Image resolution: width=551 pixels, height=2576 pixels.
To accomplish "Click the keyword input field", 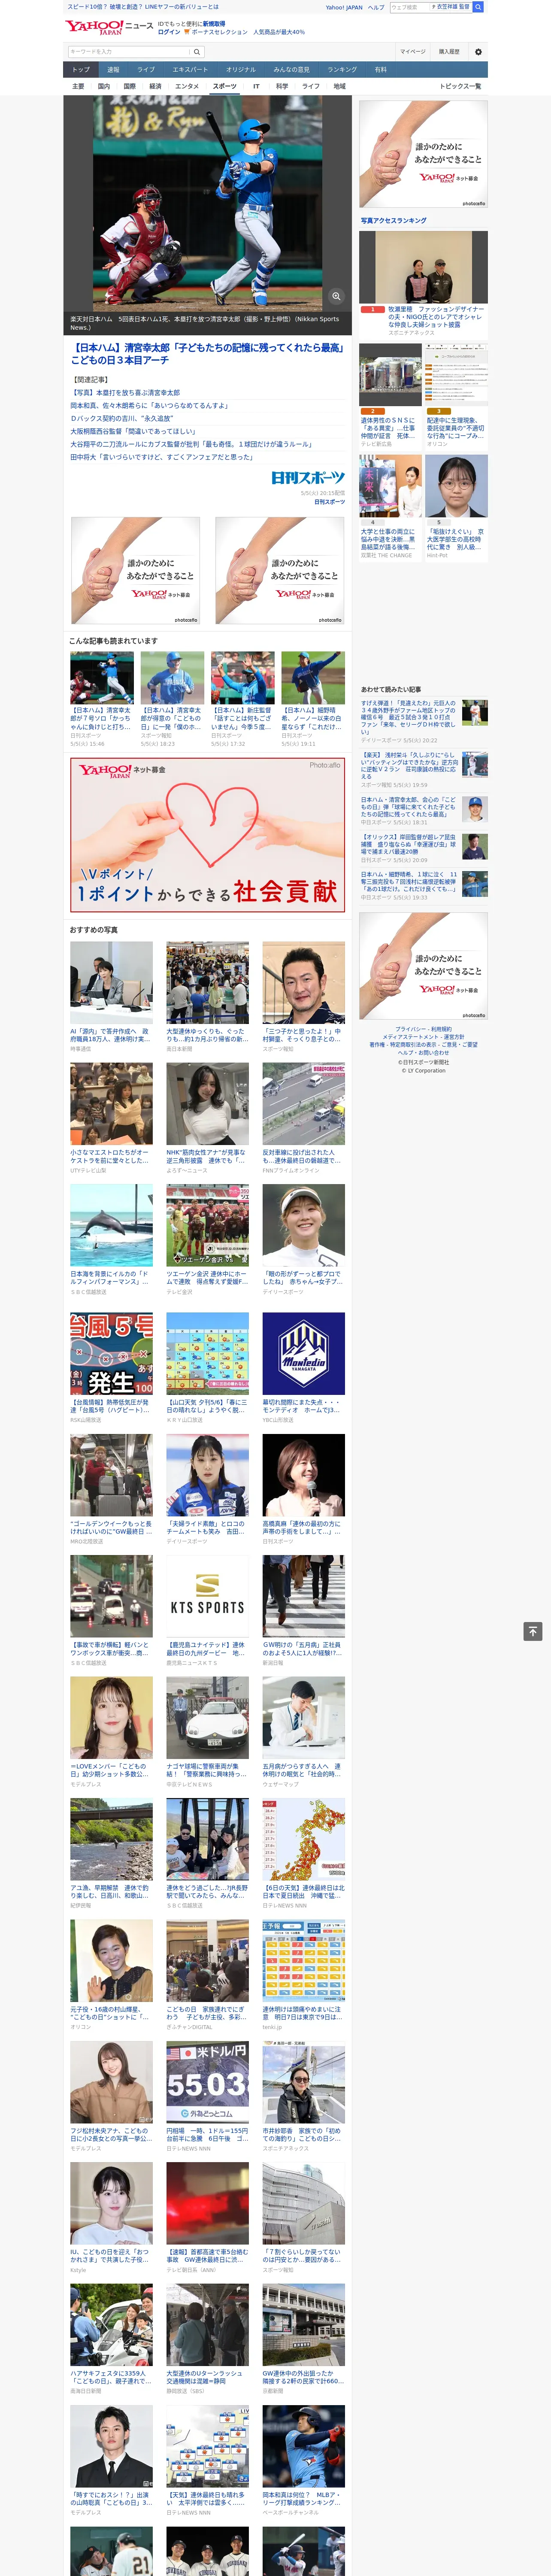I will click(129, 51).
